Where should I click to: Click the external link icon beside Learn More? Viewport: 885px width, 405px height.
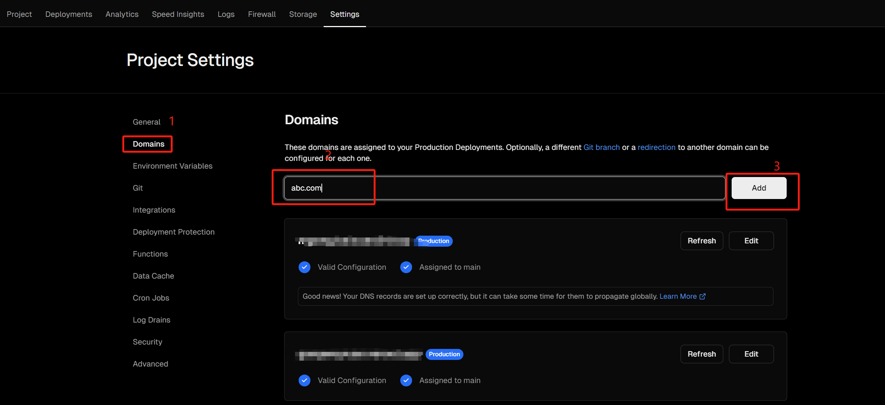coord(702,297)
